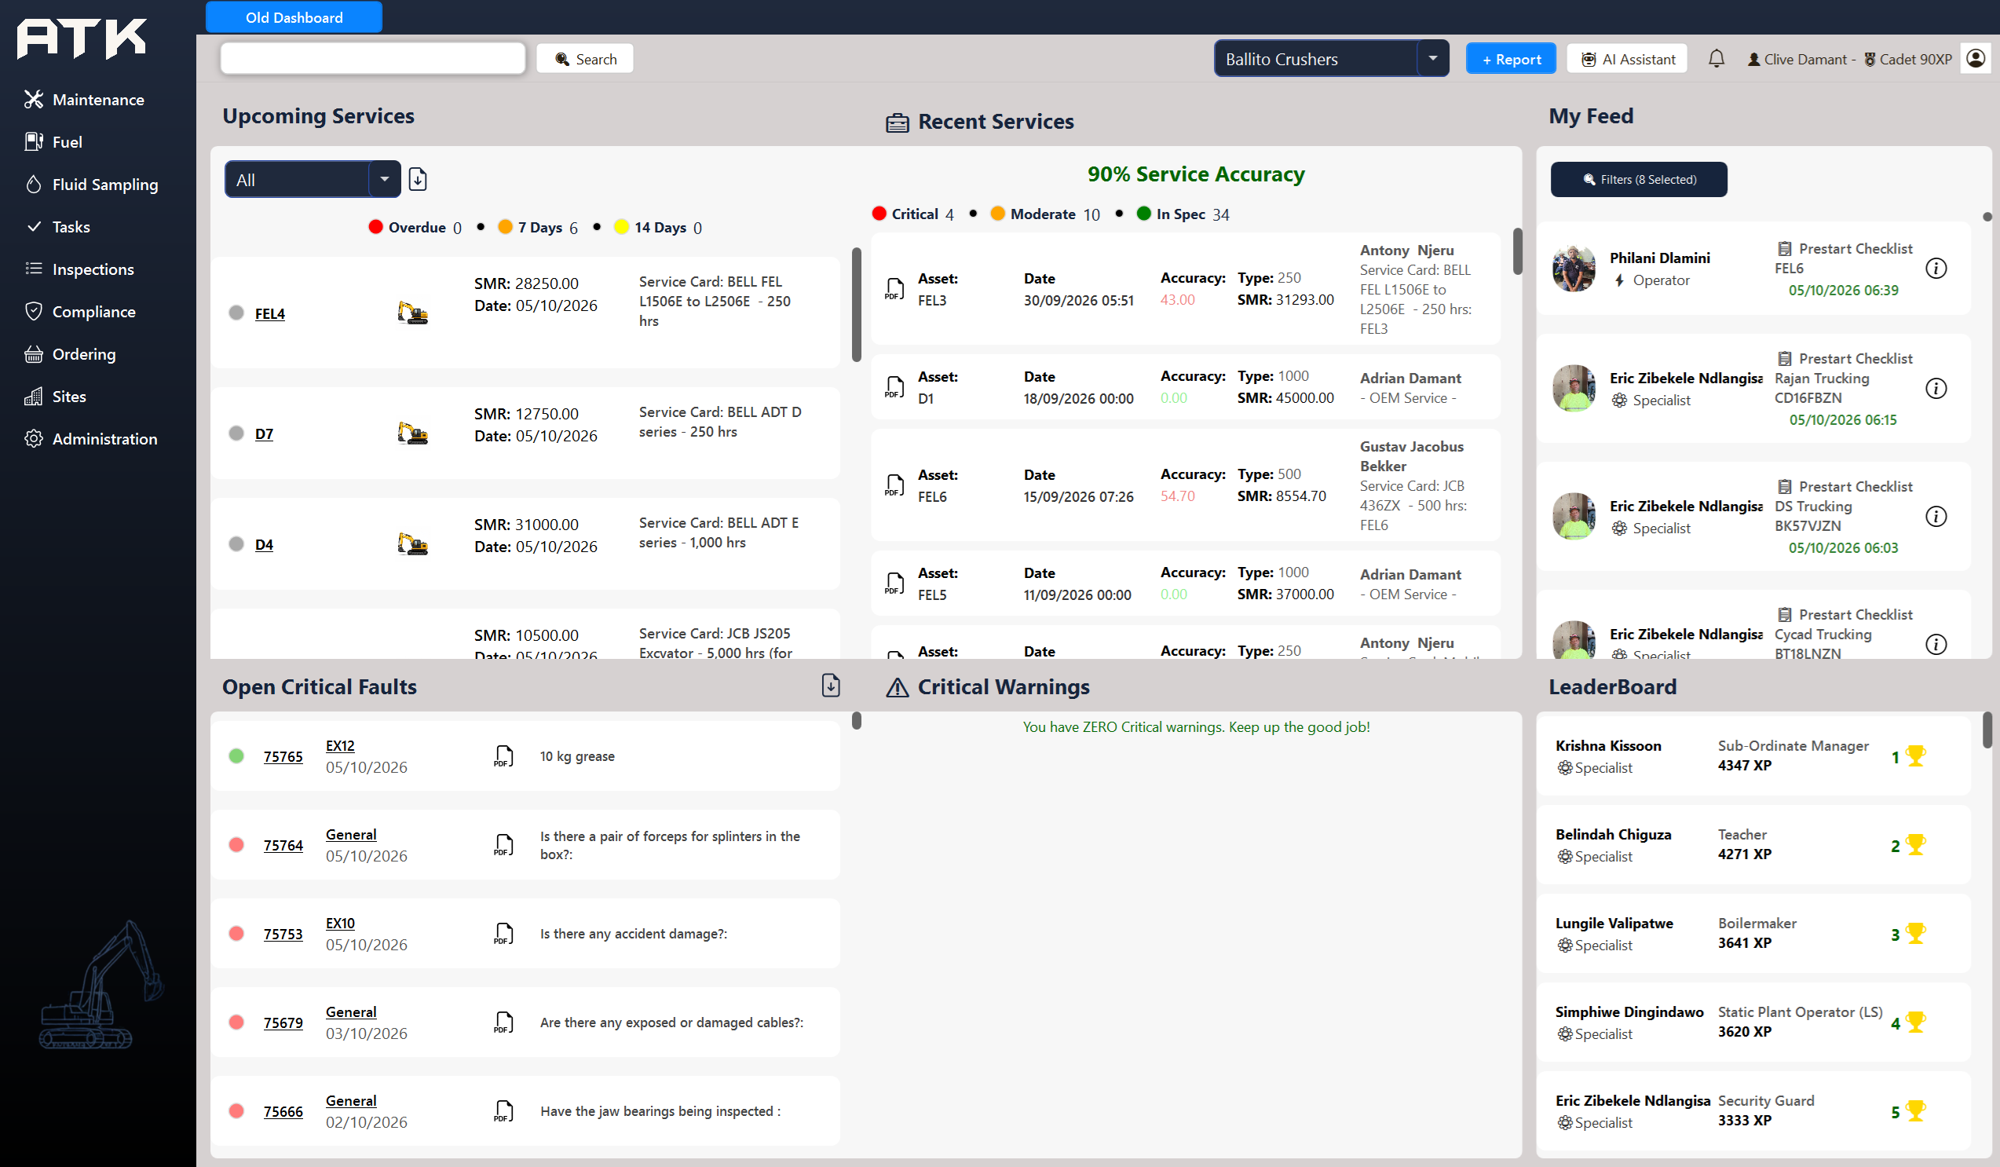Click the Search button
This screenshot has width=2000, height=1167.
point(585,59)
